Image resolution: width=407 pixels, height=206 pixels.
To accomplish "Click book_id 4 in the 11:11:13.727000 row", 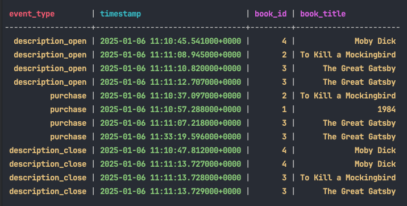I will point(284,164).
